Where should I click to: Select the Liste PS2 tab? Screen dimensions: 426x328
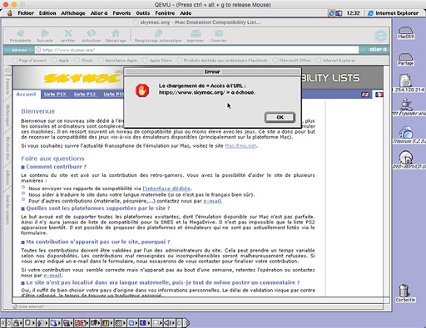coord(85,95)
